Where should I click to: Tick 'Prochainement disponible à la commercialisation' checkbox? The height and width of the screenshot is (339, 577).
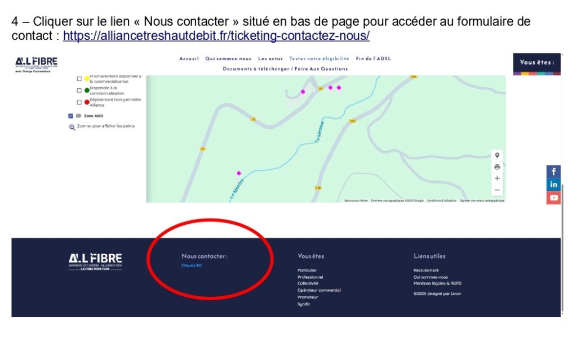79,79
